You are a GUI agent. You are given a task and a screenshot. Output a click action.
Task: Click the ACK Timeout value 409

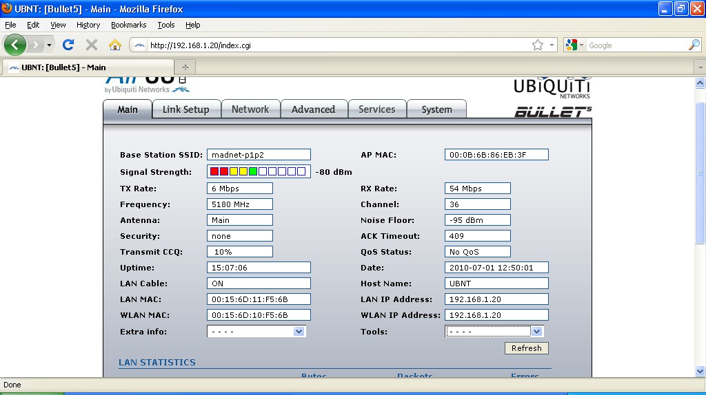pyautogui.click(x=477, y=236)
